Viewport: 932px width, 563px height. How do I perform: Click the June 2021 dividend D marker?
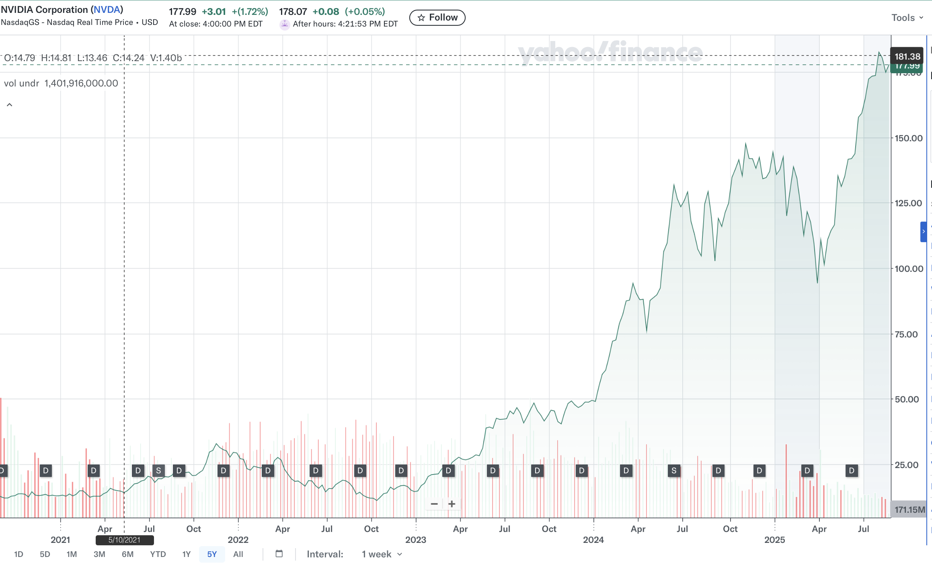coord(138,471)
